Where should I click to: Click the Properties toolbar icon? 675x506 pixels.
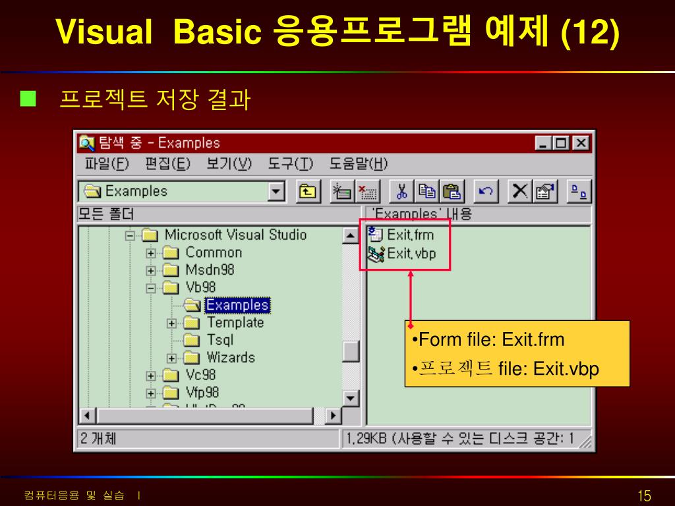(x=545, y=192)
